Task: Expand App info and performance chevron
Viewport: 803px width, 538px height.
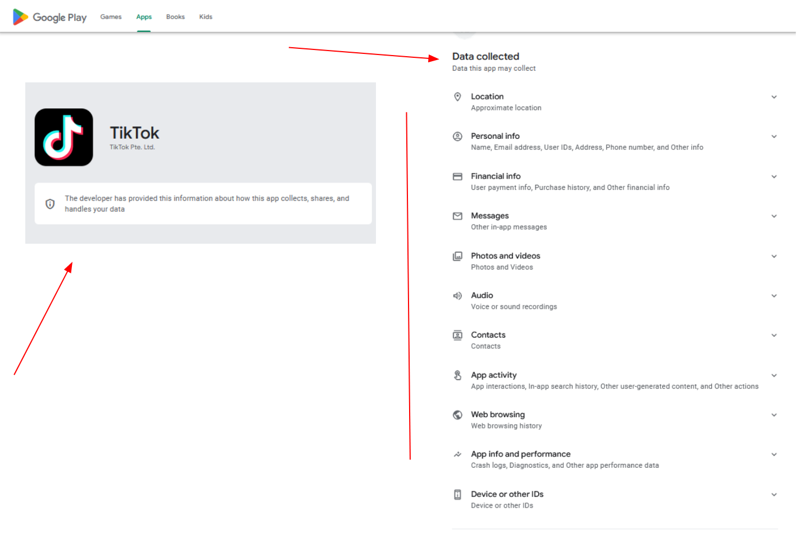Action: pos(774,454)
